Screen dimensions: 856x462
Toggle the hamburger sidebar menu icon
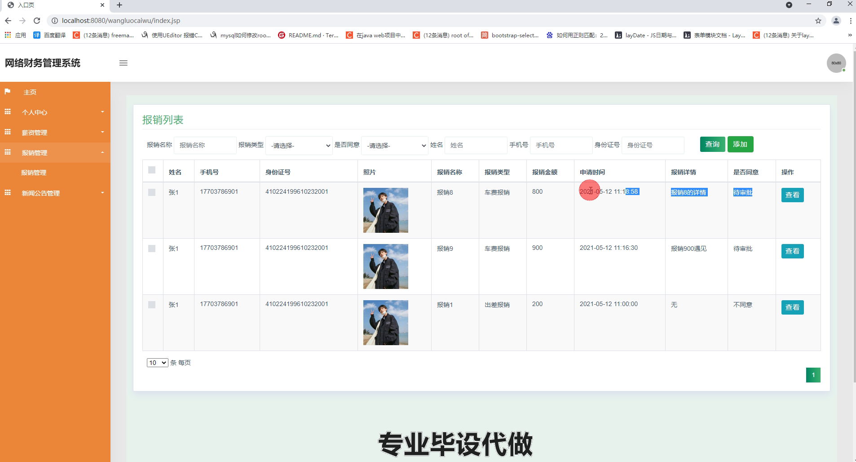click(124, 63)
